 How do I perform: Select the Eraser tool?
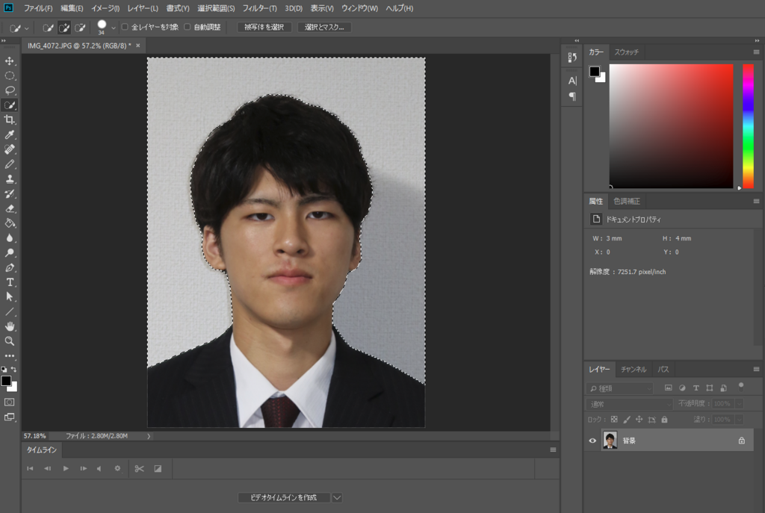coord(9,209)
